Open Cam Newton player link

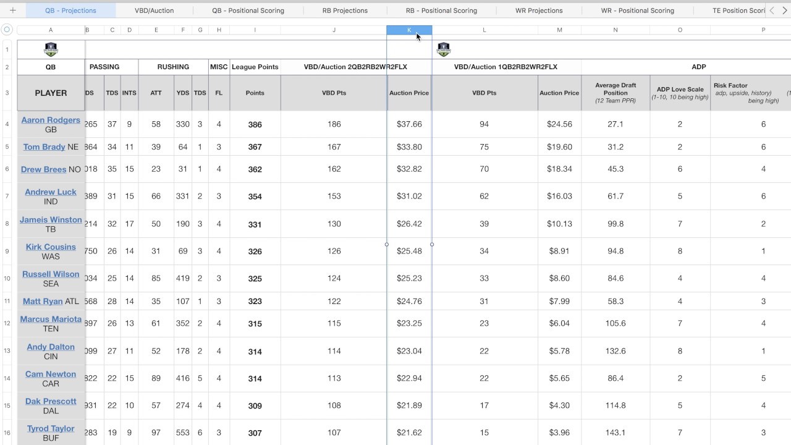click(51, 374)
